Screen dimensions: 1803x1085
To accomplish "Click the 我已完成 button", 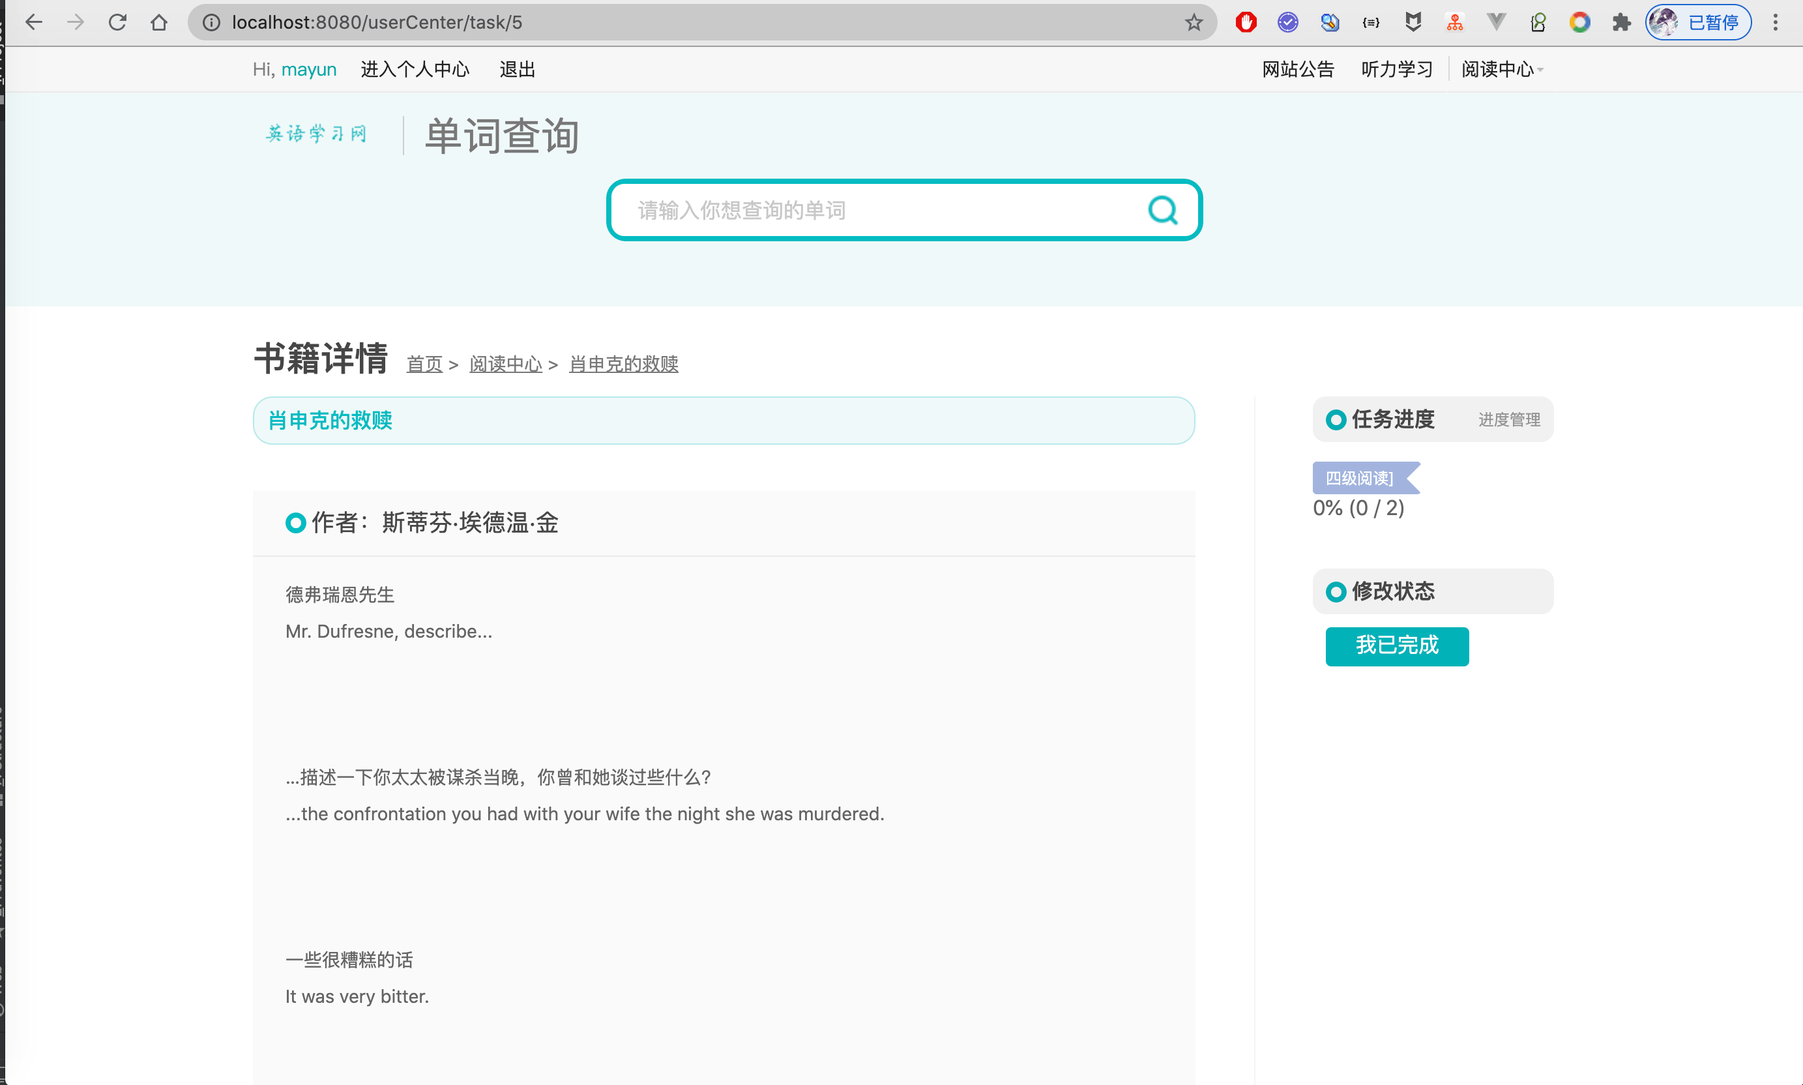I will [x=1397, y=646].
